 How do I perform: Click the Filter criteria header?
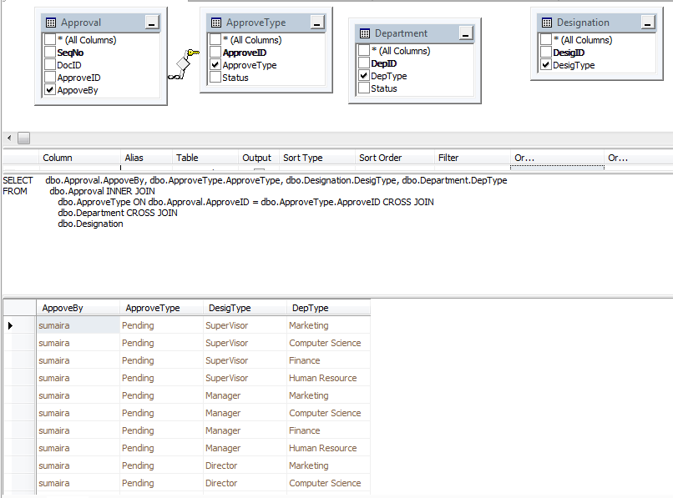point(472,158)
